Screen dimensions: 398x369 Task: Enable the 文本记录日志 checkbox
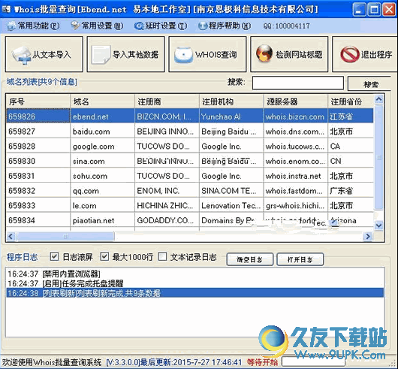click(x=162, y=257)
